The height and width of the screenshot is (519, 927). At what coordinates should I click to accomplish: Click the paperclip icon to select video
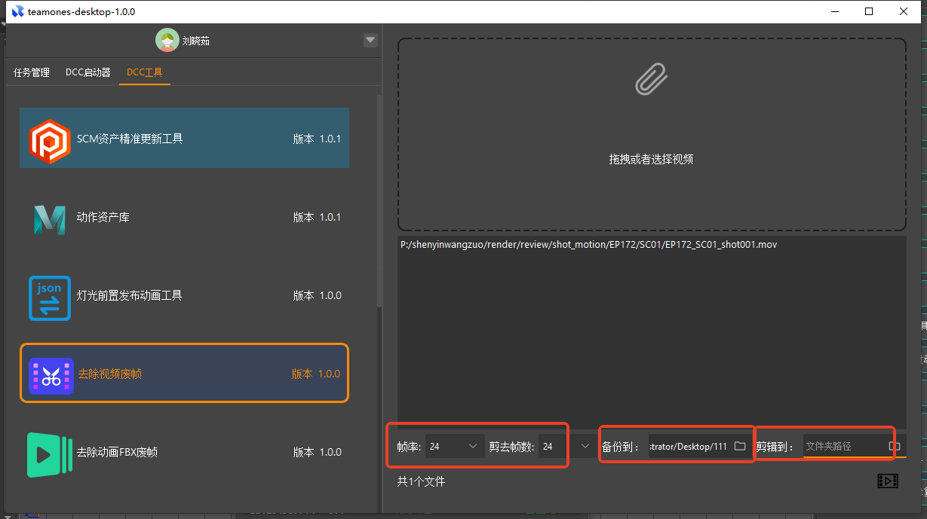[651, 79]
